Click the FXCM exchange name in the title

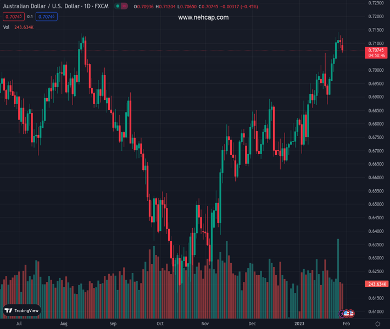tap(101, 7)
